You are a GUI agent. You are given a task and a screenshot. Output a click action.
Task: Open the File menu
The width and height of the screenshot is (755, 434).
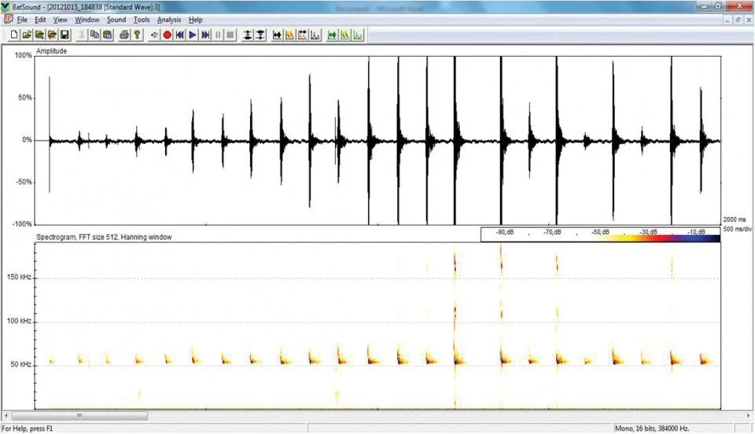point(22,20)
